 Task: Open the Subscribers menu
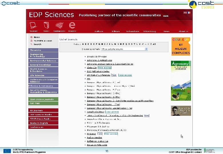click(x=133, y=31)
